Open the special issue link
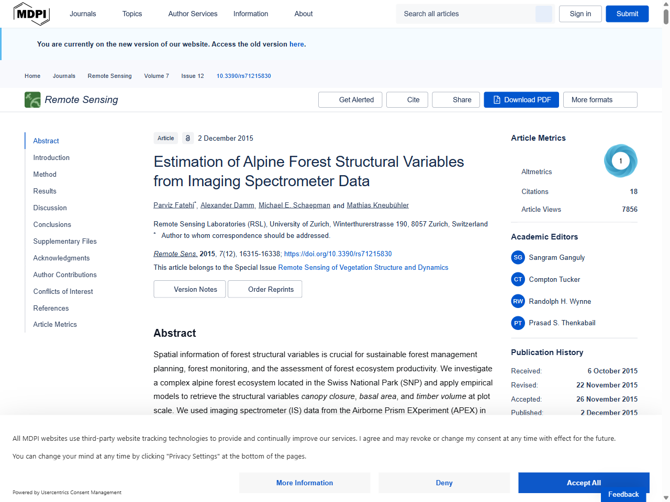Screen dimensions: 670x502 coord(363,267)
